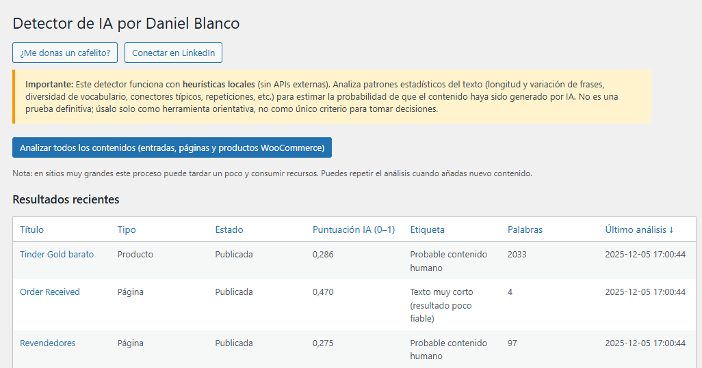
Task: Click analysis date in Tinder Gold barato row
Action: [645, 254]
